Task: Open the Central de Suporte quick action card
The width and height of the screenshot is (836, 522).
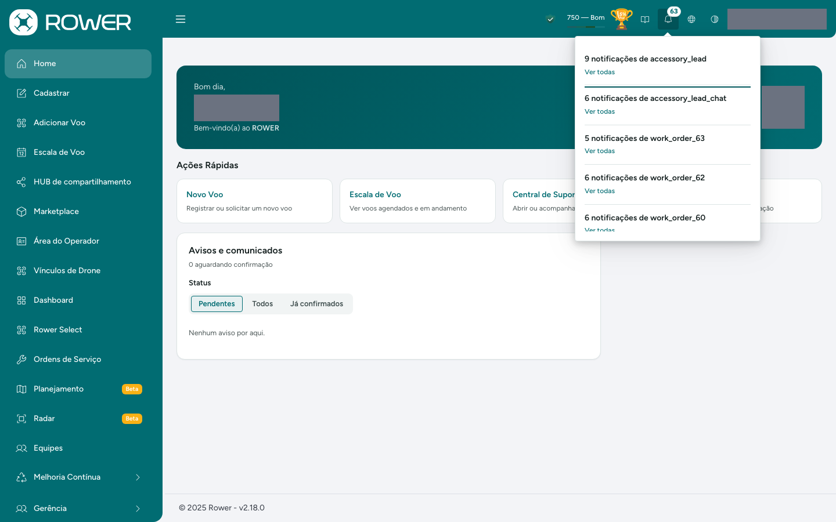Action: point(539,201)
